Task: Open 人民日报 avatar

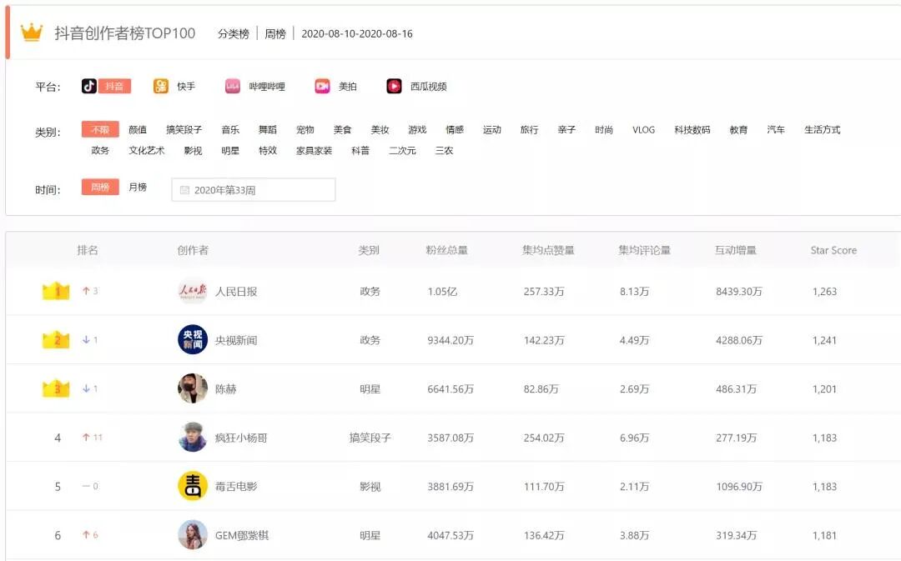Action: tap(193, 291)
